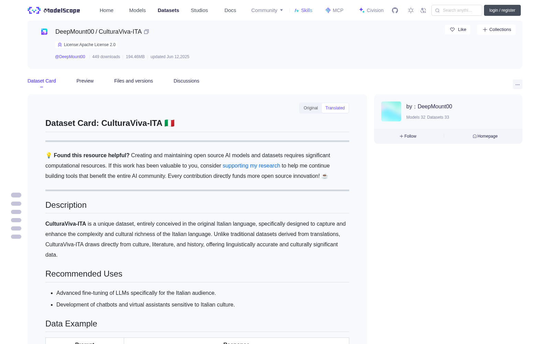Toggle the light/dark theme sun icon
The width and height of the screenshot is (550, 344).
point(411,10)
